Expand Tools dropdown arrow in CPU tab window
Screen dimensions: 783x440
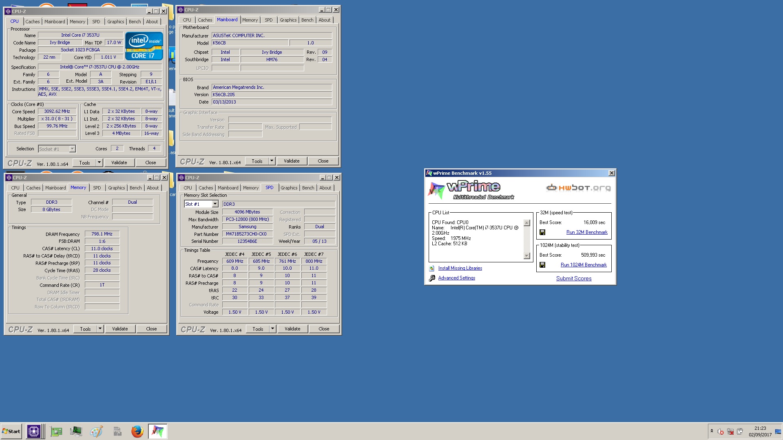(x=99, y=163)
